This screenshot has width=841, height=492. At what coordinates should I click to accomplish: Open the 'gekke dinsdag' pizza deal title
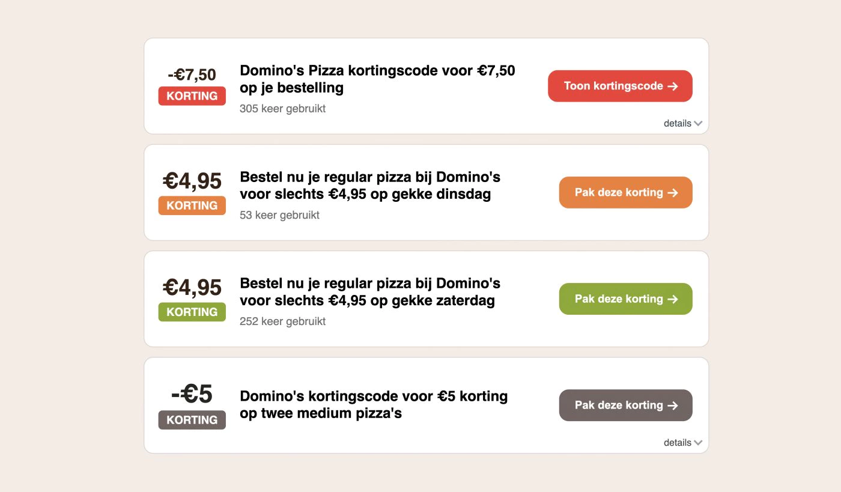tap(370, 186)
